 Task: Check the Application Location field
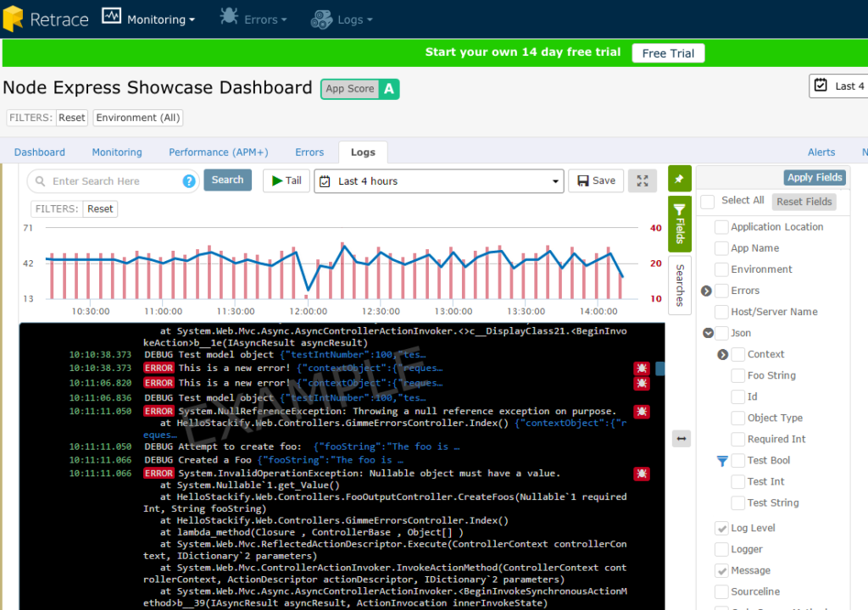click(721, 227)
